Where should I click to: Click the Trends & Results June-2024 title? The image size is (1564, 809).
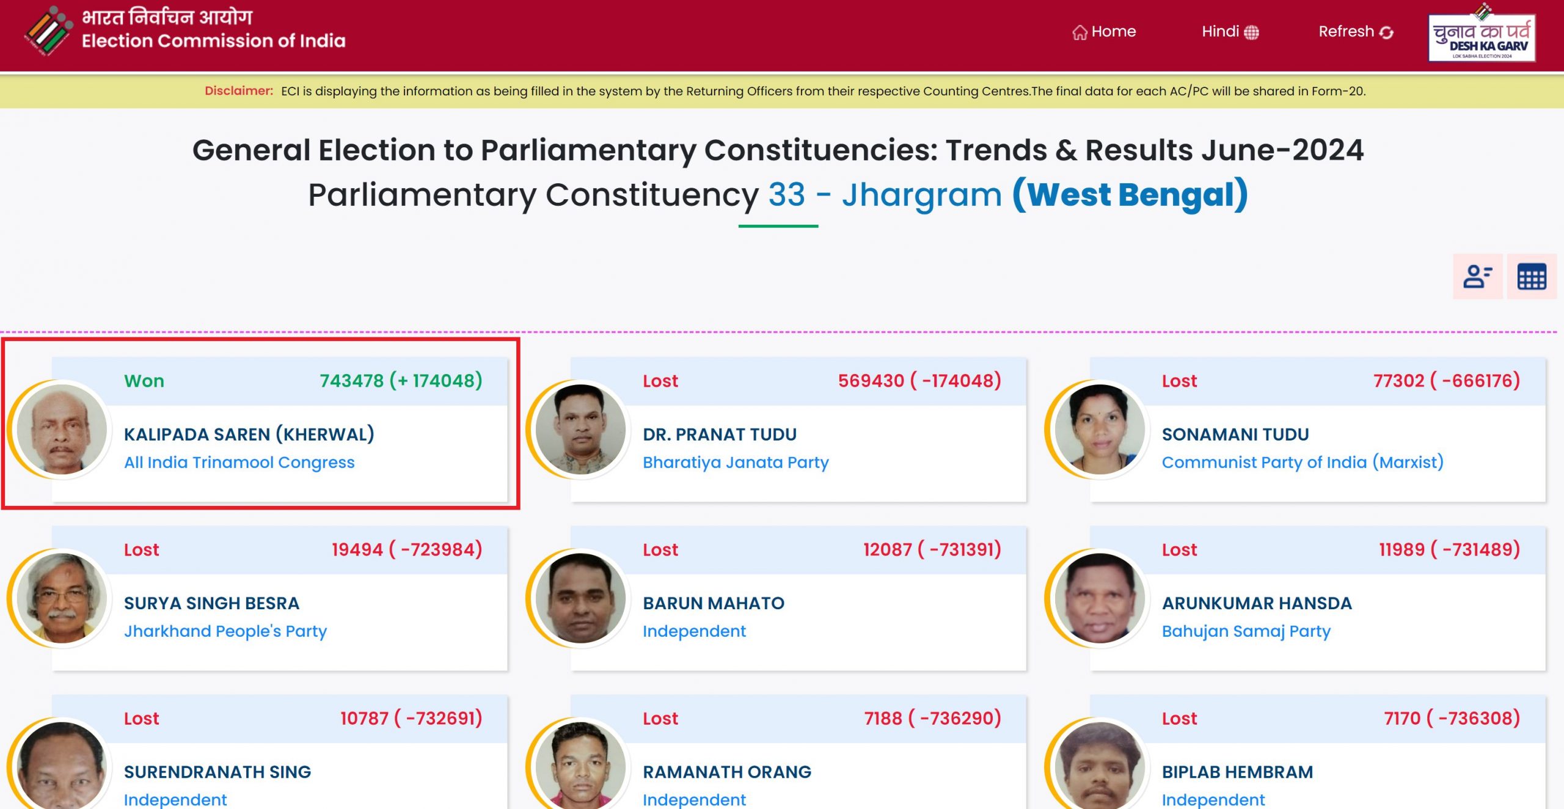1155,150
